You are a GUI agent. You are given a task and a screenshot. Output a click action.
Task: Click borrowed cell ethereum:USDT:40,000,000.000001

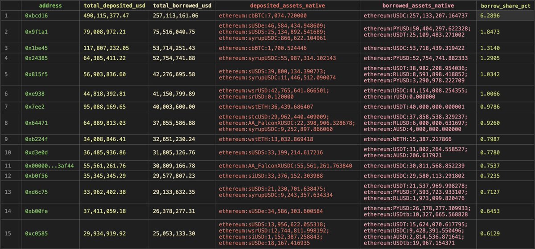[x=414, y=107]
